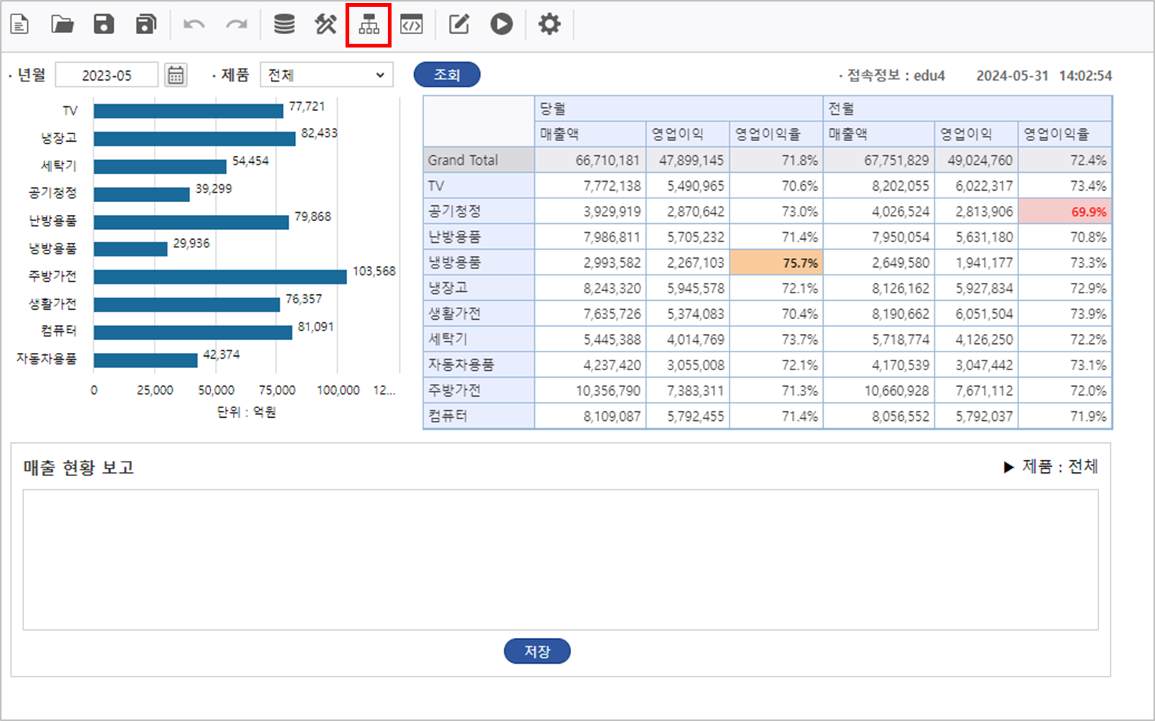Click the 당월 column group header
This screenshot has width=1155, height=721.
[x=679, y=109]
